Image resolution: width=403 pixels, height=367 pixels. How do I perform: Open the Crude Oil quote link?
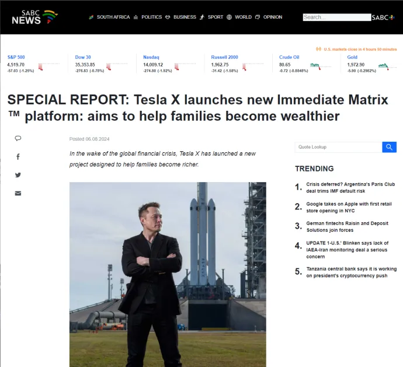[289, 57]
